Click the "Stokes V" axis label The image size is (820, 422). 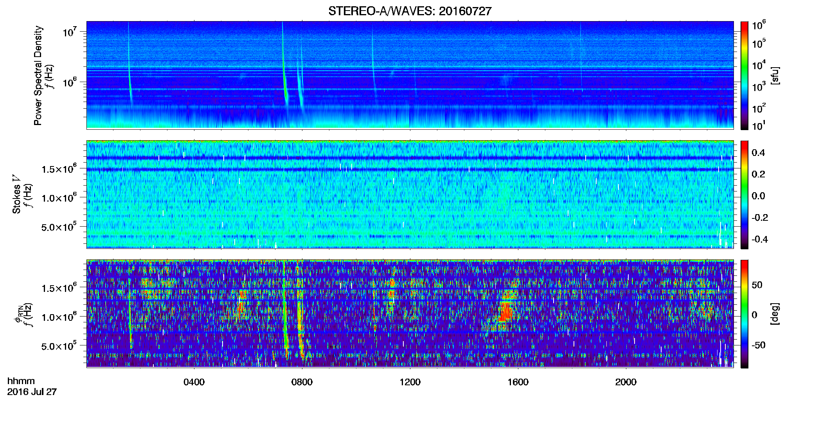(x=16, y=194)
